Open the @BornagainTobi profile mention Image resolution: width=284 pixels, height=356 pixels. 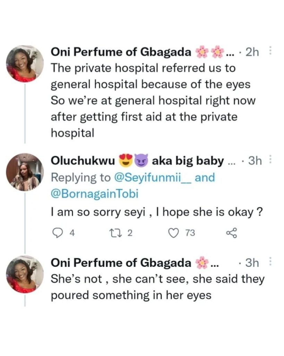click(x=95, y=194)
